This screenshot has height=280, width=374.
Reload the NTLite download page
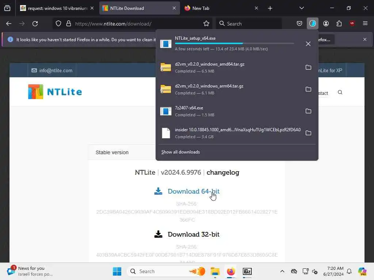35,24
